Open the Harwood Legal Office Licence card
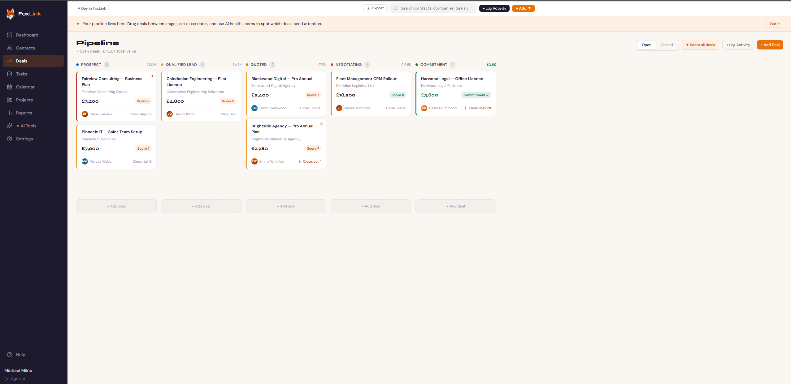Image resolution: width=791 pixels, height=384 pixels. 456,94
